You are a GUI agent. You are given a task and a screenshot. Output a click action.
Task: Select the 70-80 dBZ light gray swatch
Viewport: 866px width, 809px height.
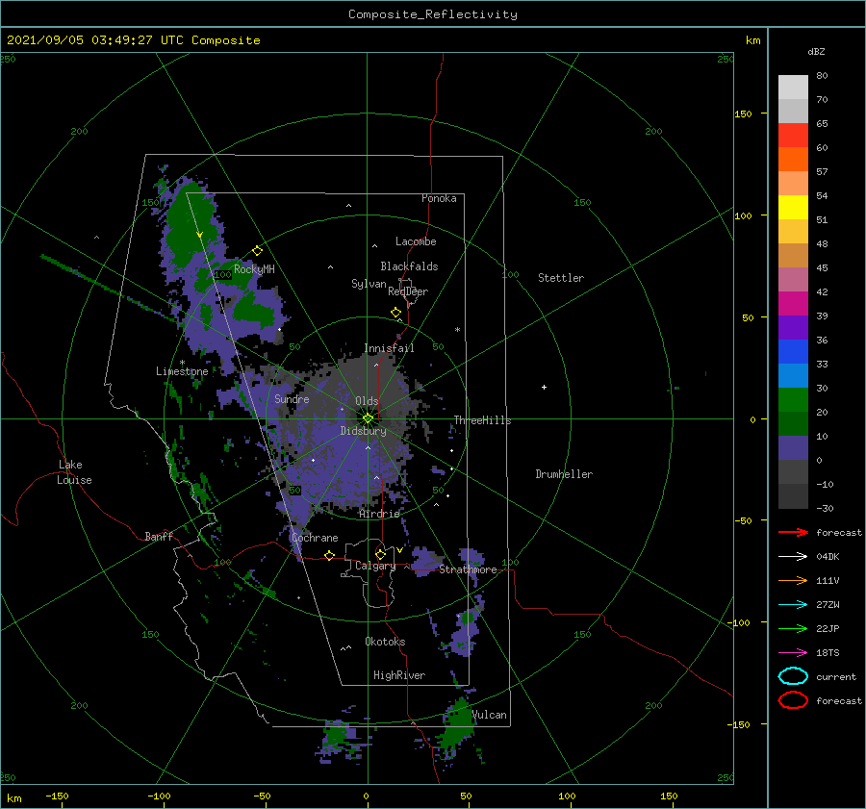pos(793,88)
